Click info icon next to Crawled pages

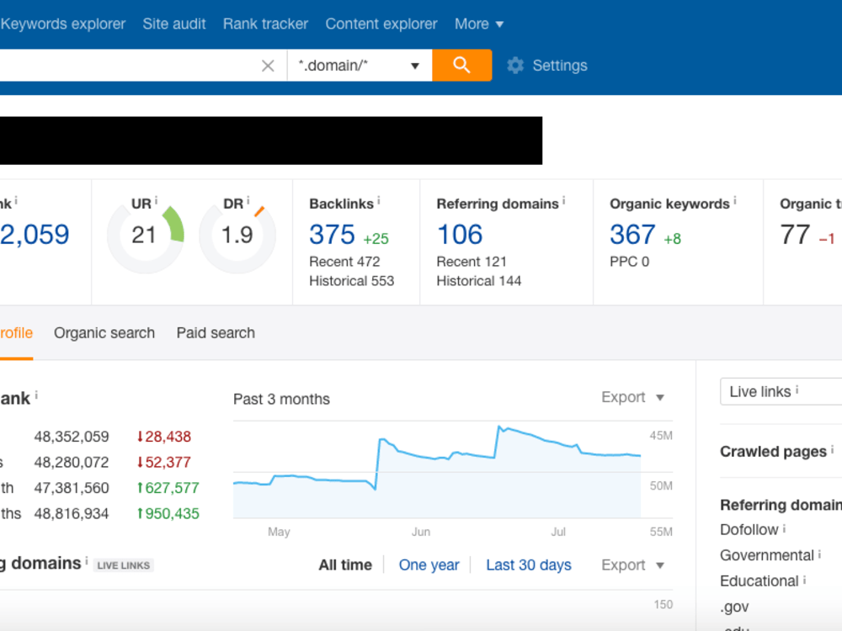[x=833, y=449]
